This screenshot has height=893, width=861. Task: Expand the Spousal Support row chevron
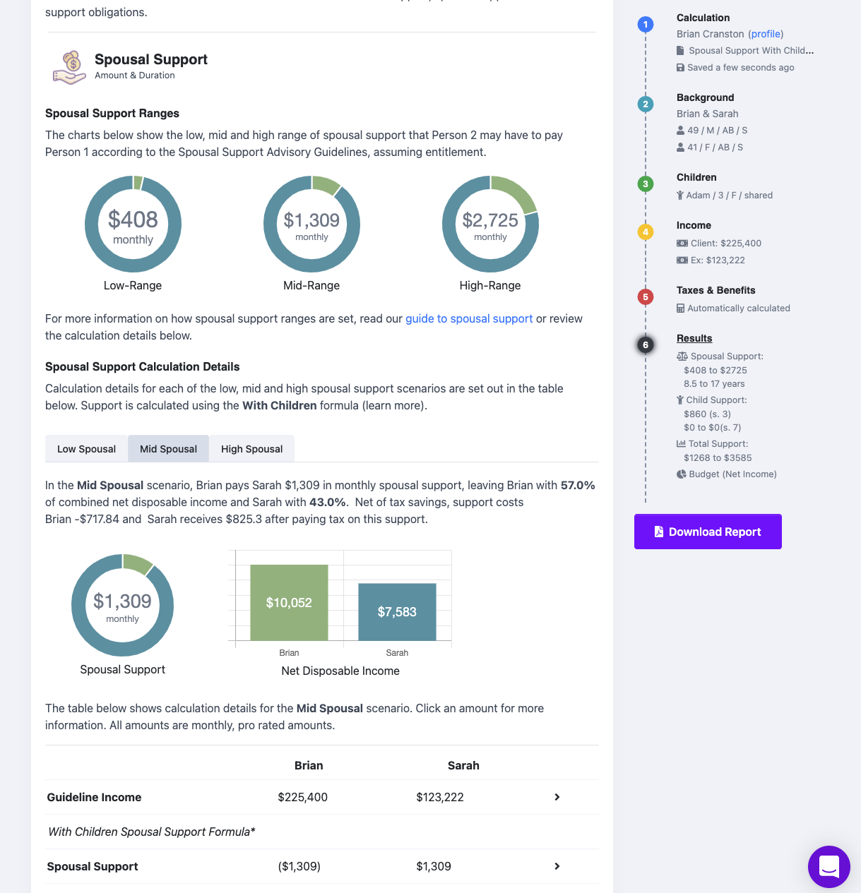coord(557,866)
